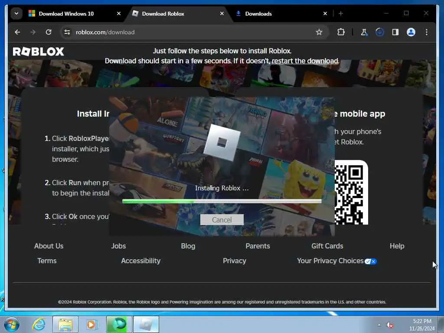The width and height of the screenshot is (444, 333).
Task: Bookmark this page with the star icon
Action: 319,32
